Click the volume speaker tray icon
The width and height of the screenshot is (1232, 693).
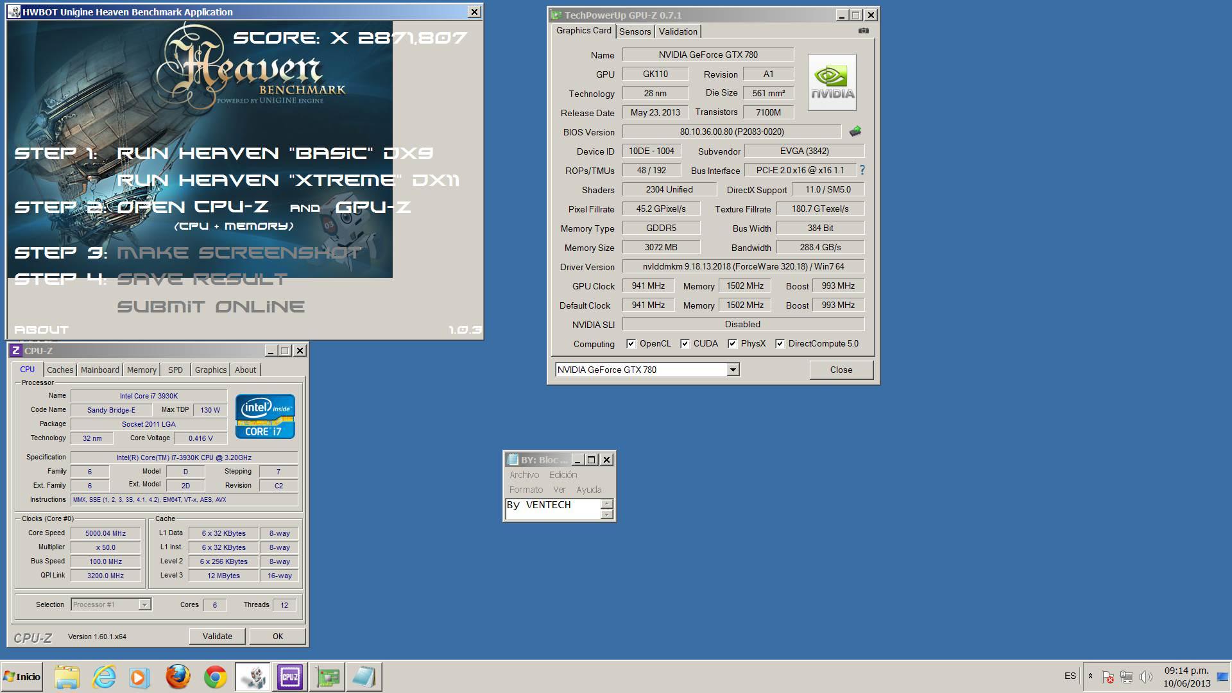(x=1146, y=677)
